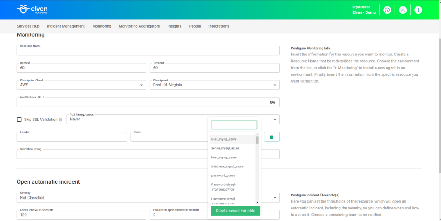
Task: Choose password_guess from secrets list
Action: tap(223, 175)
